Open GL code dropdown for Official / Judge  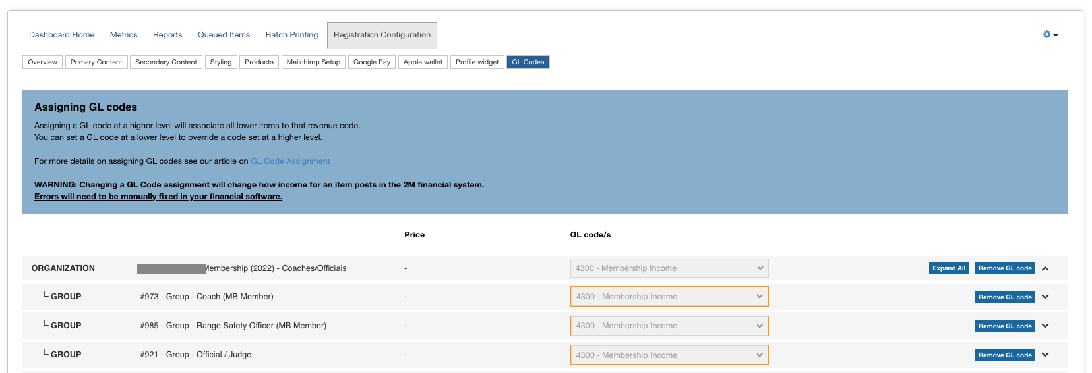point(669,355)
